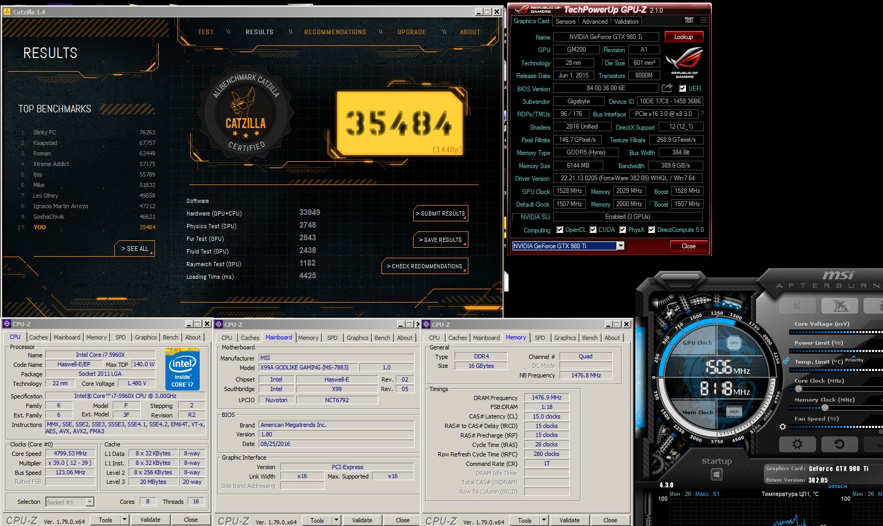Click the Power Limit slider bar
883x526 pixels.
[x=836, y=351]
